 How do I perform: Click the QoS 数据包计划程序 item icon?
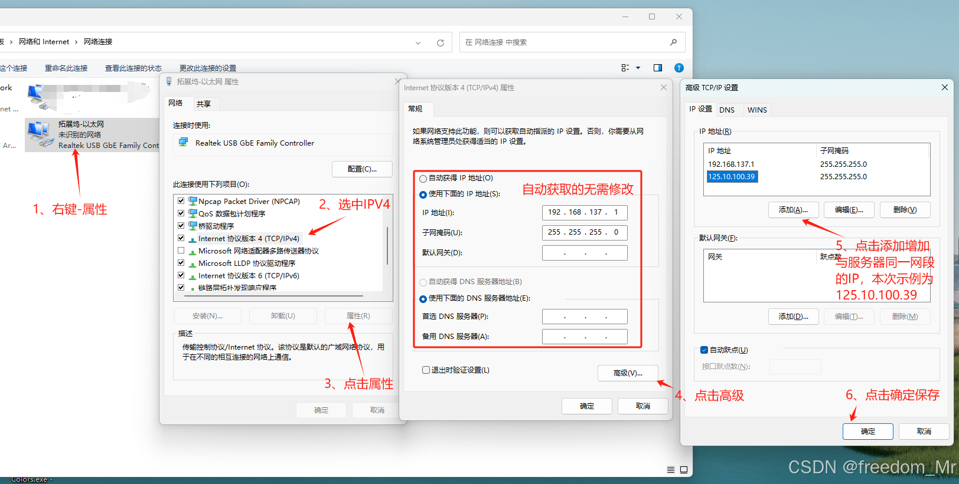(x=193, y=213)
